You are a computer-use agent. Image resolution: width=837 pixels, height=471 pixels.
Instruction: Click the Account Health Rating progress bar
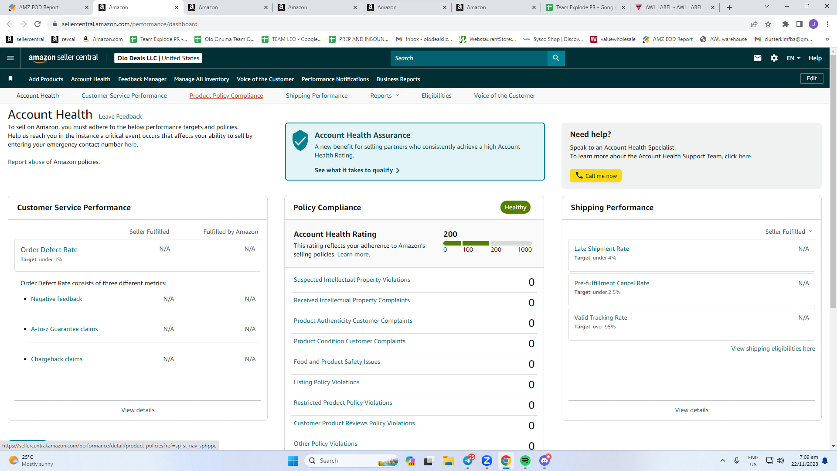click(487, 243)
